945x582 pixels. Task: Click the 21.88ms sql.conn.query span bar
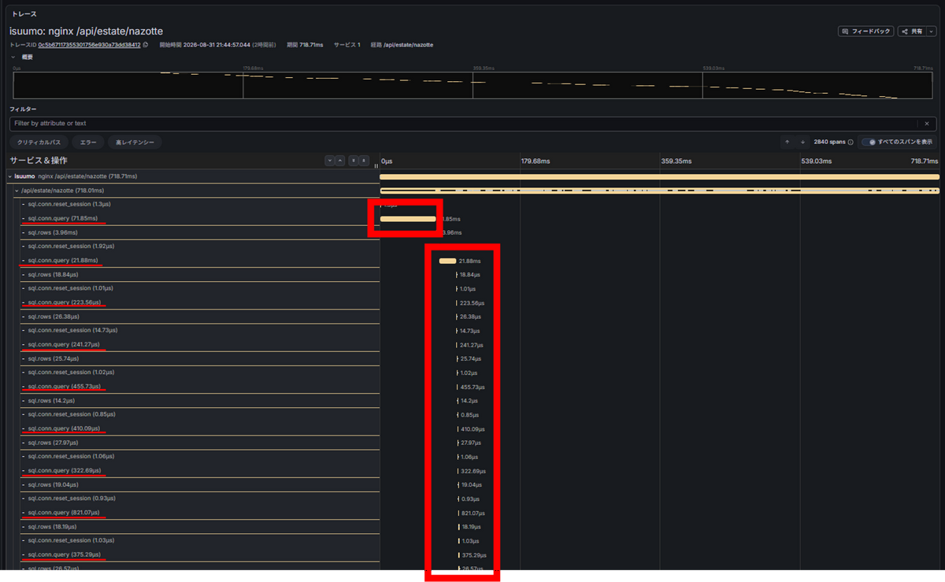pos(447,261)
